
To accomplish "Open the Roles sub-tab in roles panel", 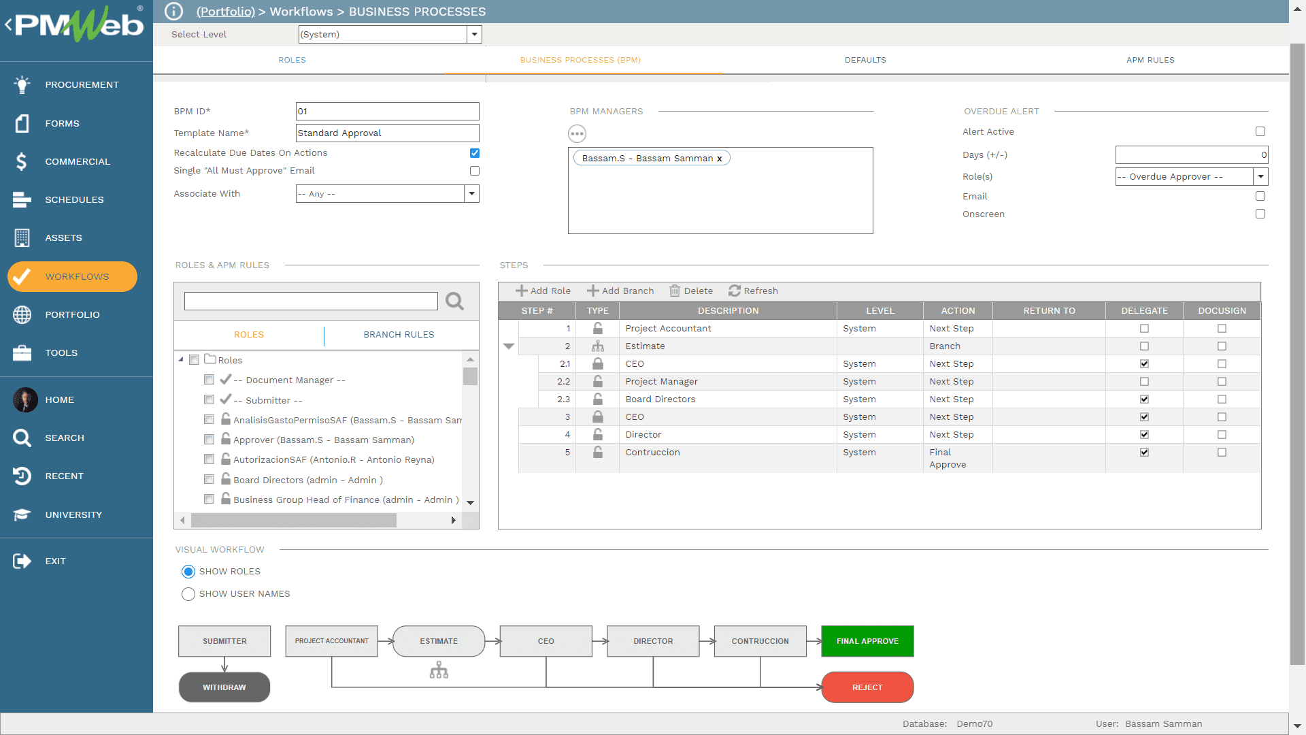I will (249, 335).
